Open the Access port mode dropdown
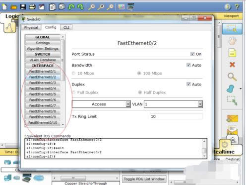The image size is (246, 185). point(101,104)
